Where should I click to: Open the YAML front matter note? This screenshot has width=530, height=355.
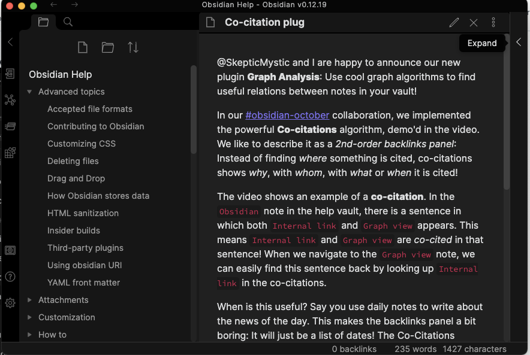(83, 283)
